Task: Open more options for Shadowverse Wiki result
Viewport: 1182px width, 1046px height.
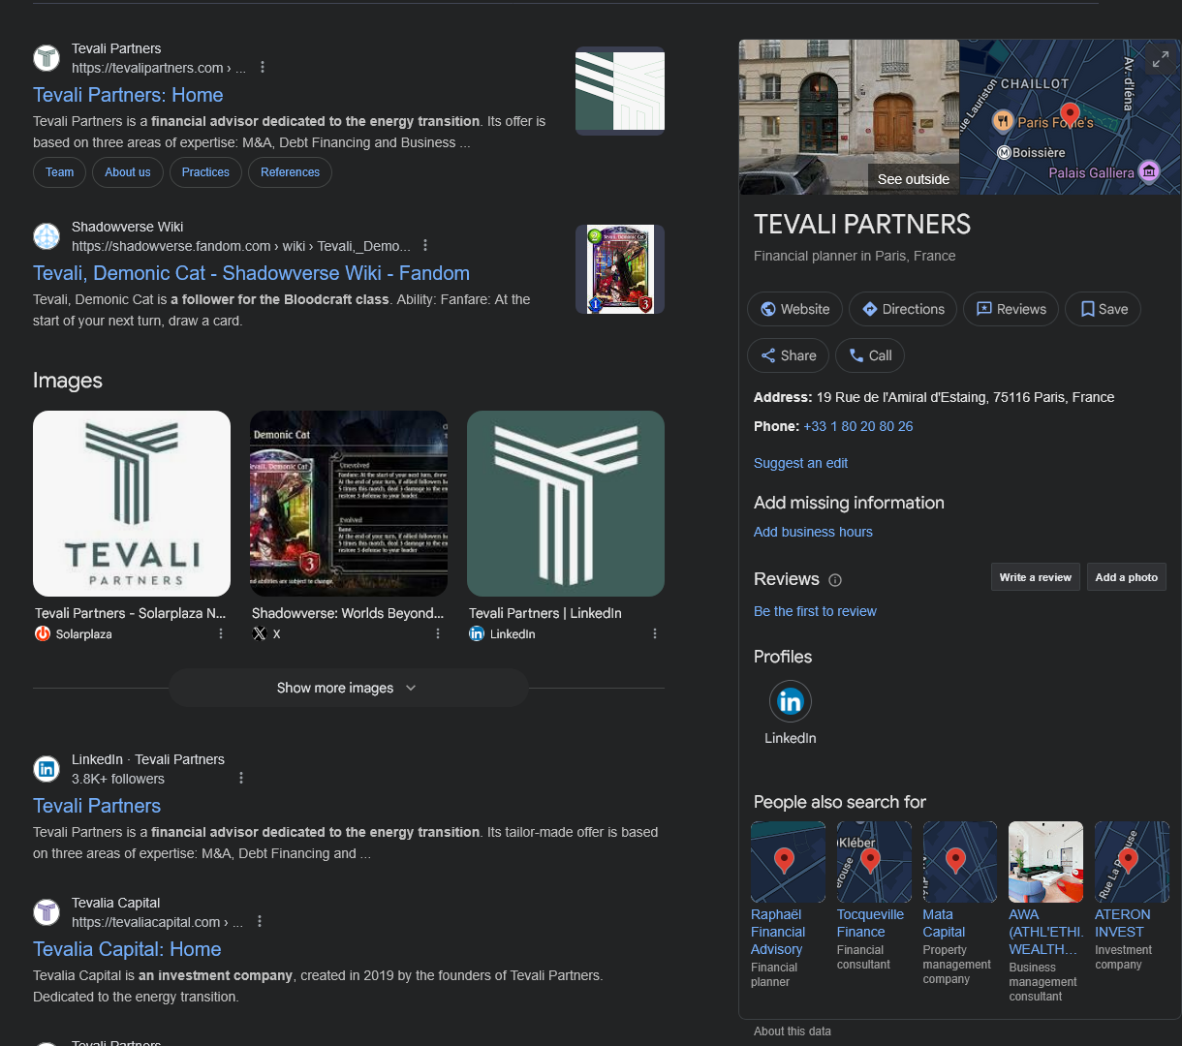Action: click(424, 246)
